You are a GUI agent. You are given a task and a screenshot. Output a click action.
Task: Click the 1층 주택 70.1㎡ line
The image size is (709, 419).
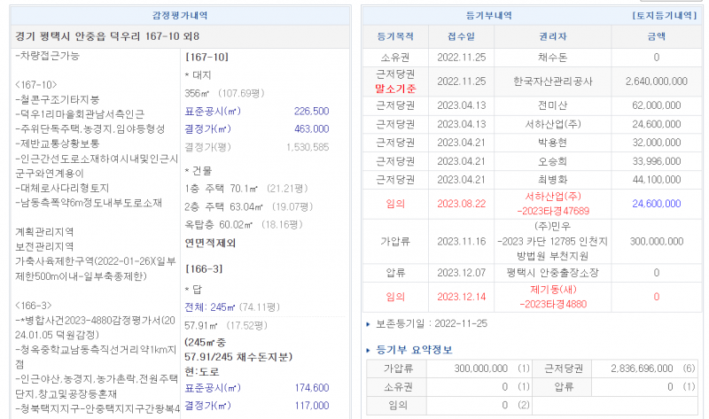coord(246,189)
